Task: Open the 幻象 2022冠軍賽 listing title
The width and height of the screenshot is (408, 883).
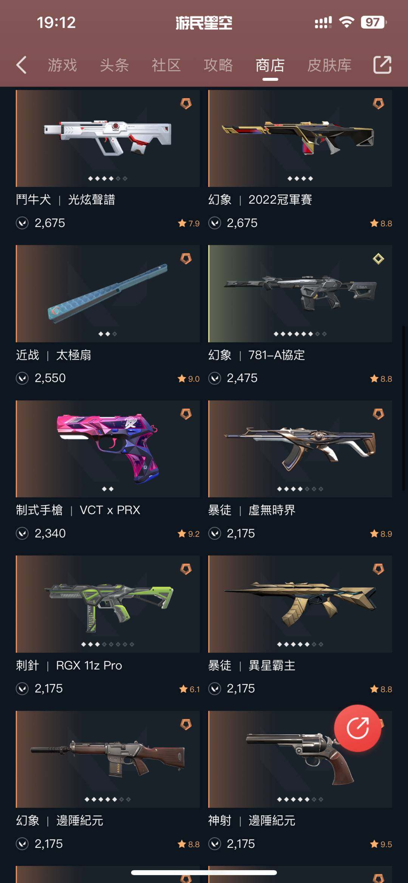Action: 260,199
